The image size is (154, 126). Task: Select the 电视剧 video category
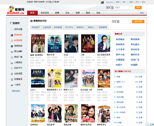[134, 65]
